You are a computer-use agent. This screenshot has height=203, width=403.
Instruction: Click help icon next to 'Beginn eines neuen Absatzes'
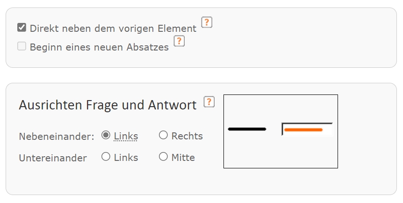[x=179, y=41]
